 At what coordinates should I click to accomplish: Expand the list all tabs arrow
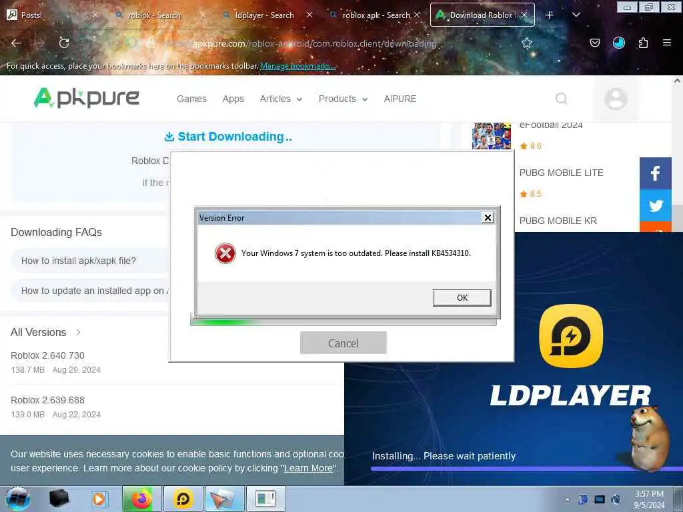pyautogui.click(x=576, y=15)
